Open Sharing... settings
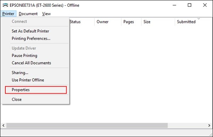Screen dimensions: 213x137 click(x=20, y=73)
